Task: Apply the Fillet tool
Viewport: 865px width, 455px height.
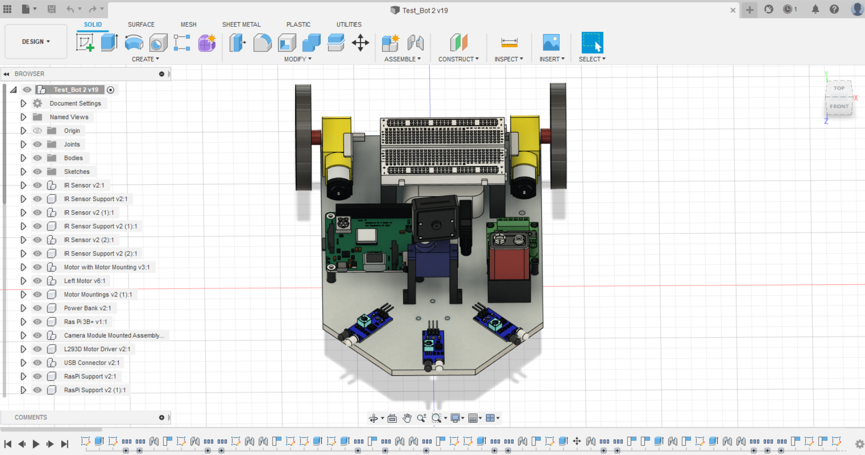Action: [x=263, y=42]
